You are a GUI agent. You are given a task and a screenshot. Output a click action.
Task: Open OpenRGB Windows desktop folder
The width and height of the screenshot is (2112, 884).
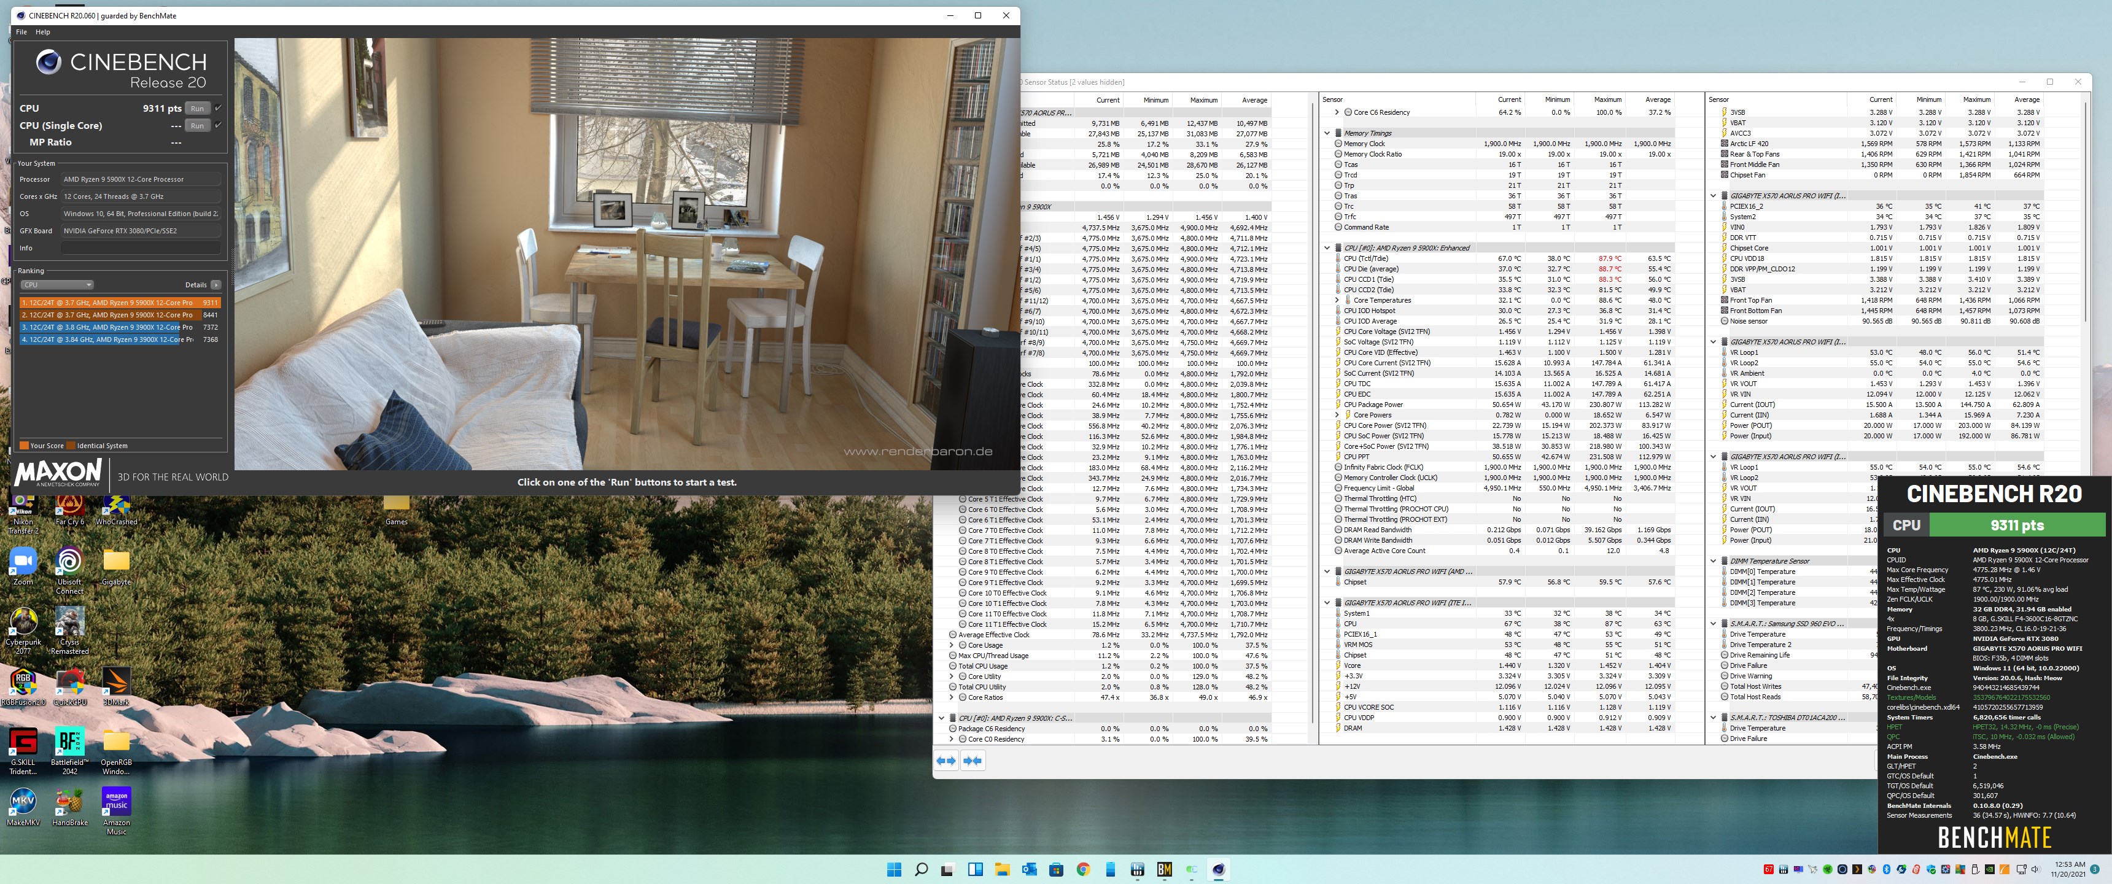click(117, 751)
